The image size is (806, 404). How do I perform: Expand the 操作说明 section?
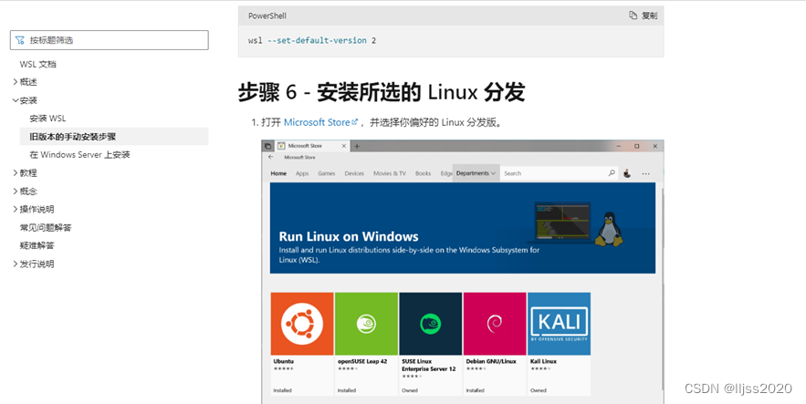[34, 210]
